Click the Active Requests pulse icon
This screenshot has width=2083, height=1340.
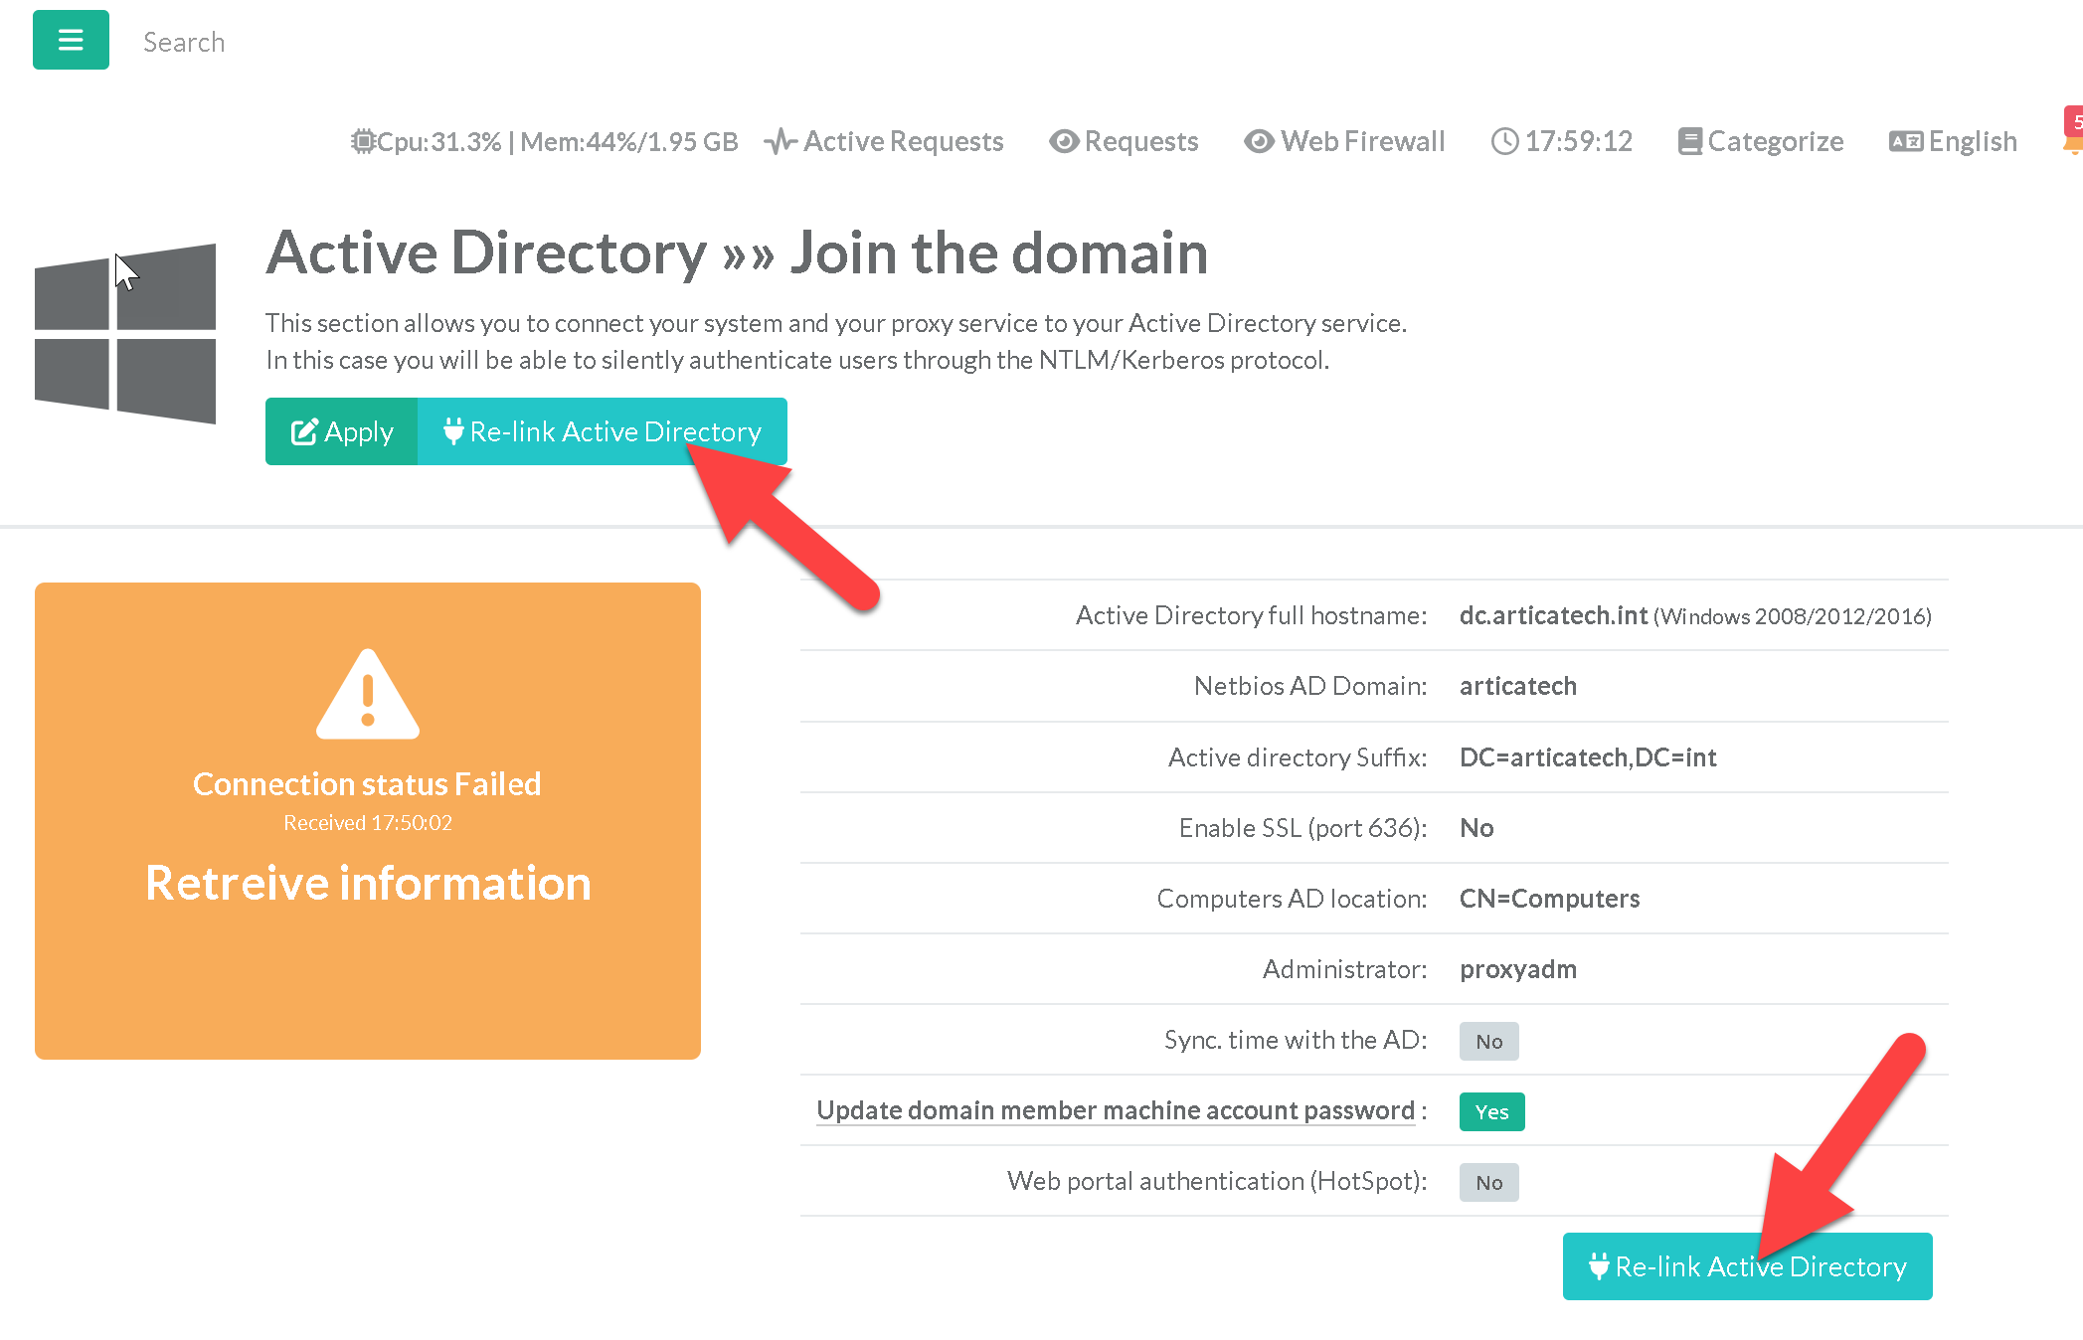[781, 141]
